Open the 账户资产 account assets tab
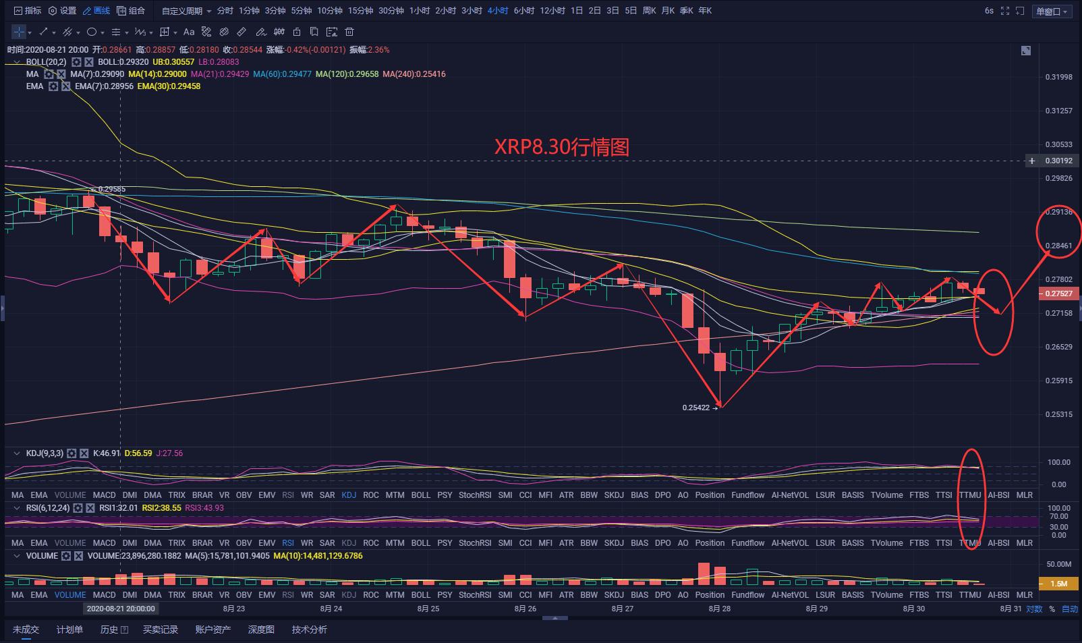Screen dimensions: 1082x643 click(213, 630)
